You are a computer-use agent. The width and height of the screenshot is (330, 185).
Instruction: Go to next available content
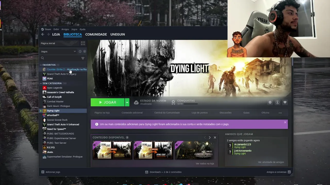click(210, 137)
